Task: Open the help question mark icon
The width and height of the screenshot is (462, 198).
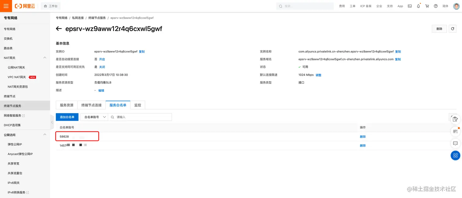Action: click(x=436, y=6)
